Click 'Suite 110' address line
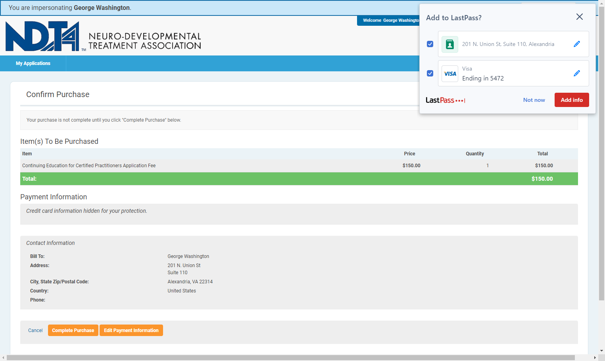This screenshot has height=361, width=605. tap(177, 273)
